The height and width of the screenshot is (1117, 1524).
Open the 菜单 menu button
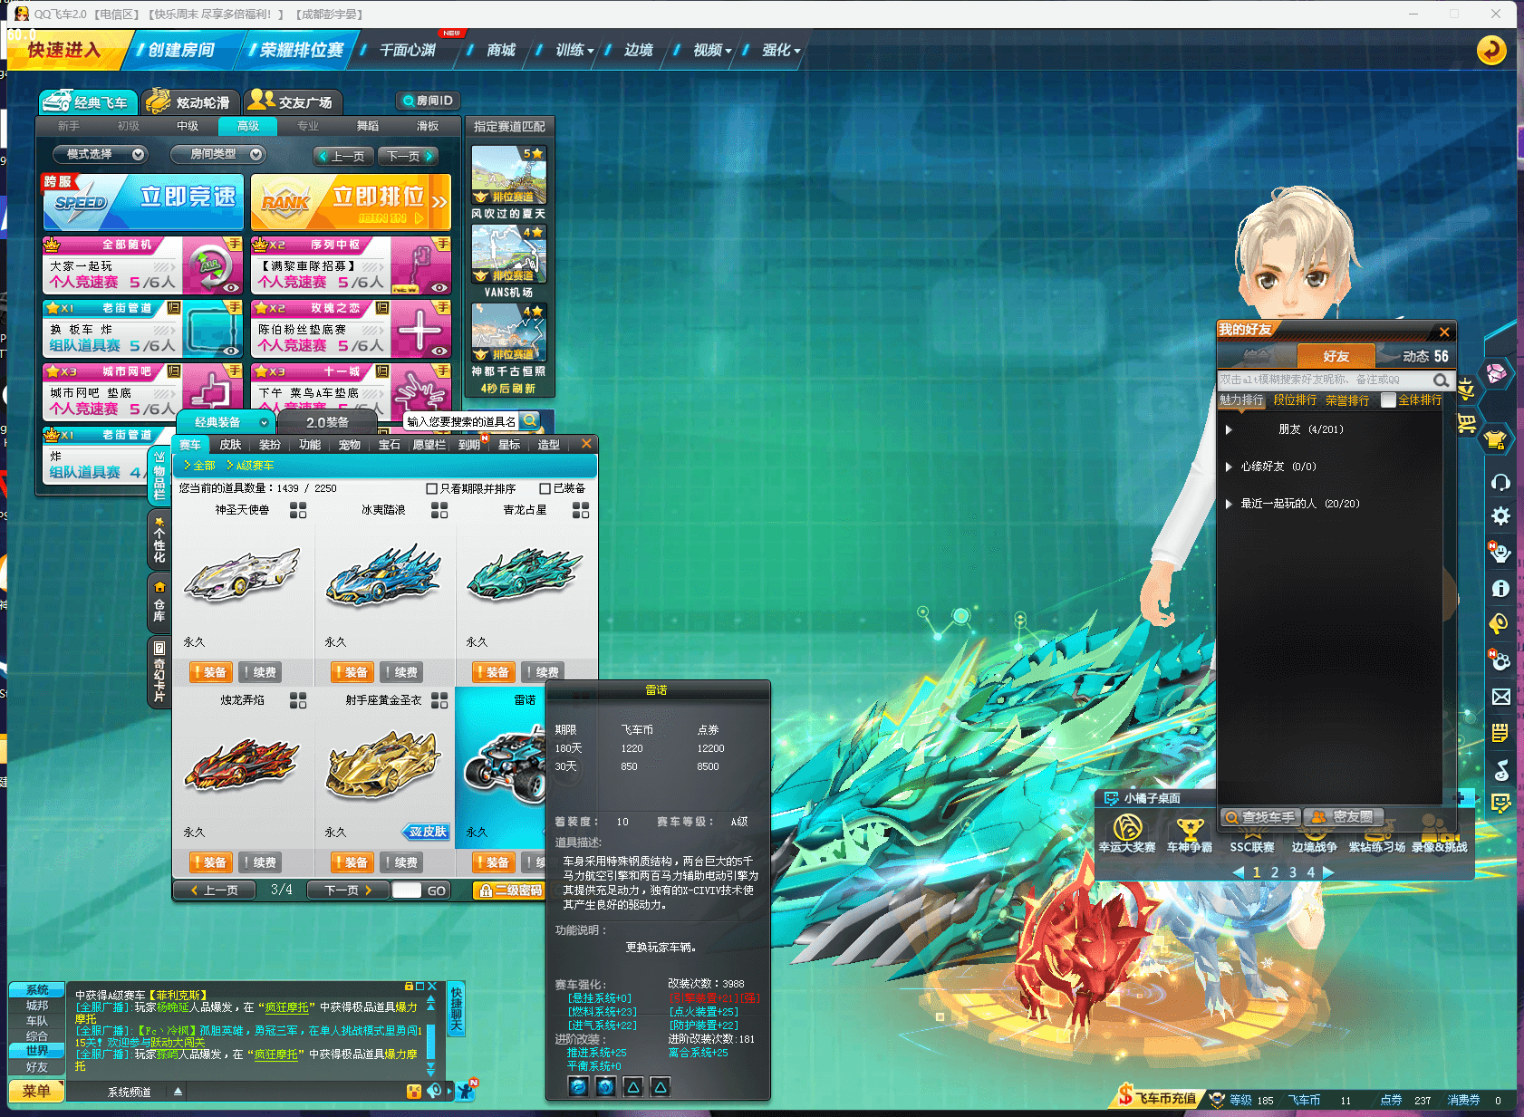(36, 1092)
